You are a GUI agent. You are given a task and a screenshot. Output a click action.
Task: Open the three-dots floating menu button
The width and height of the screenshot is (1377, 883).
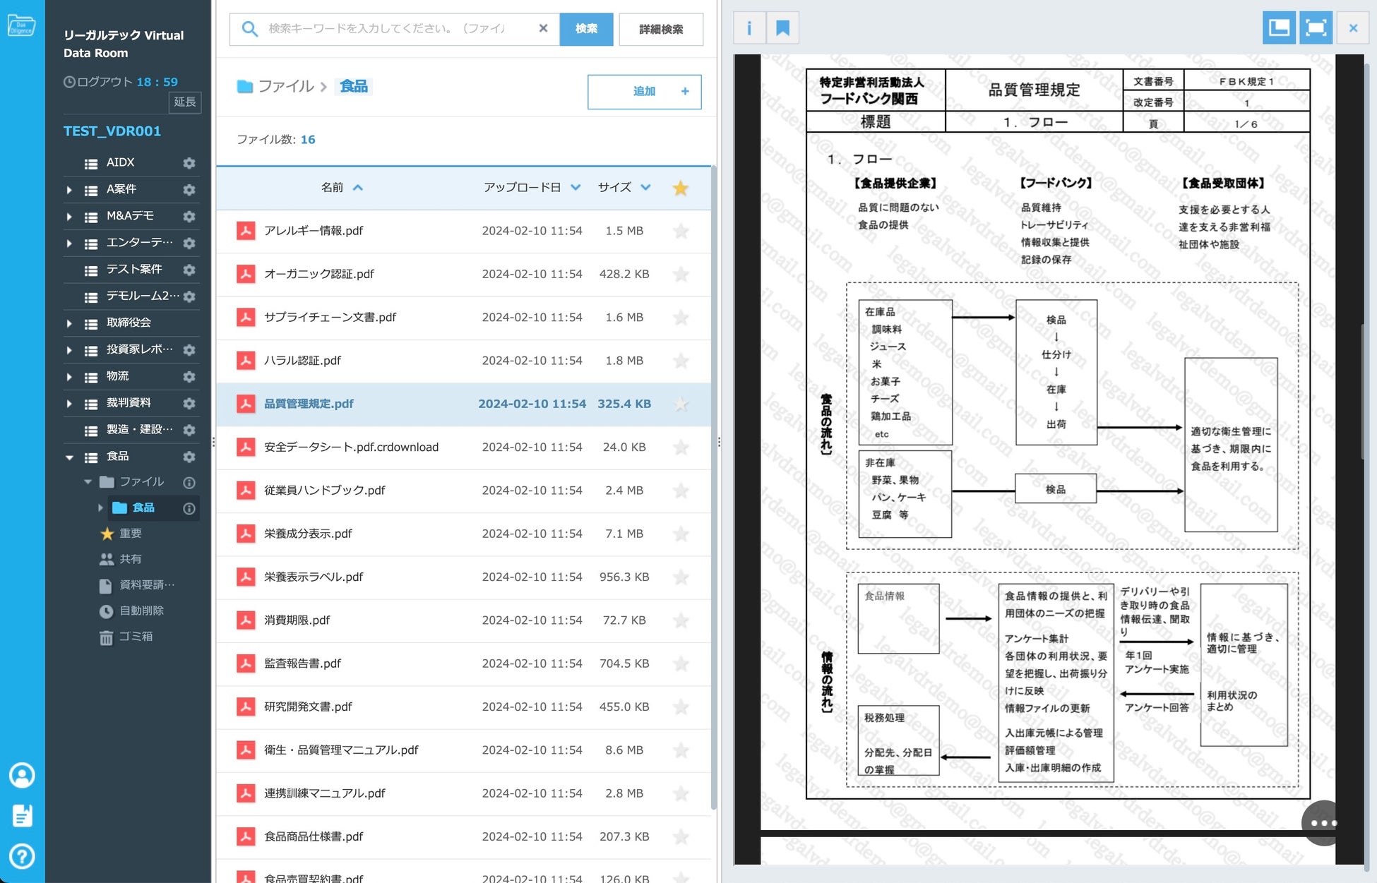point(1323,823)
